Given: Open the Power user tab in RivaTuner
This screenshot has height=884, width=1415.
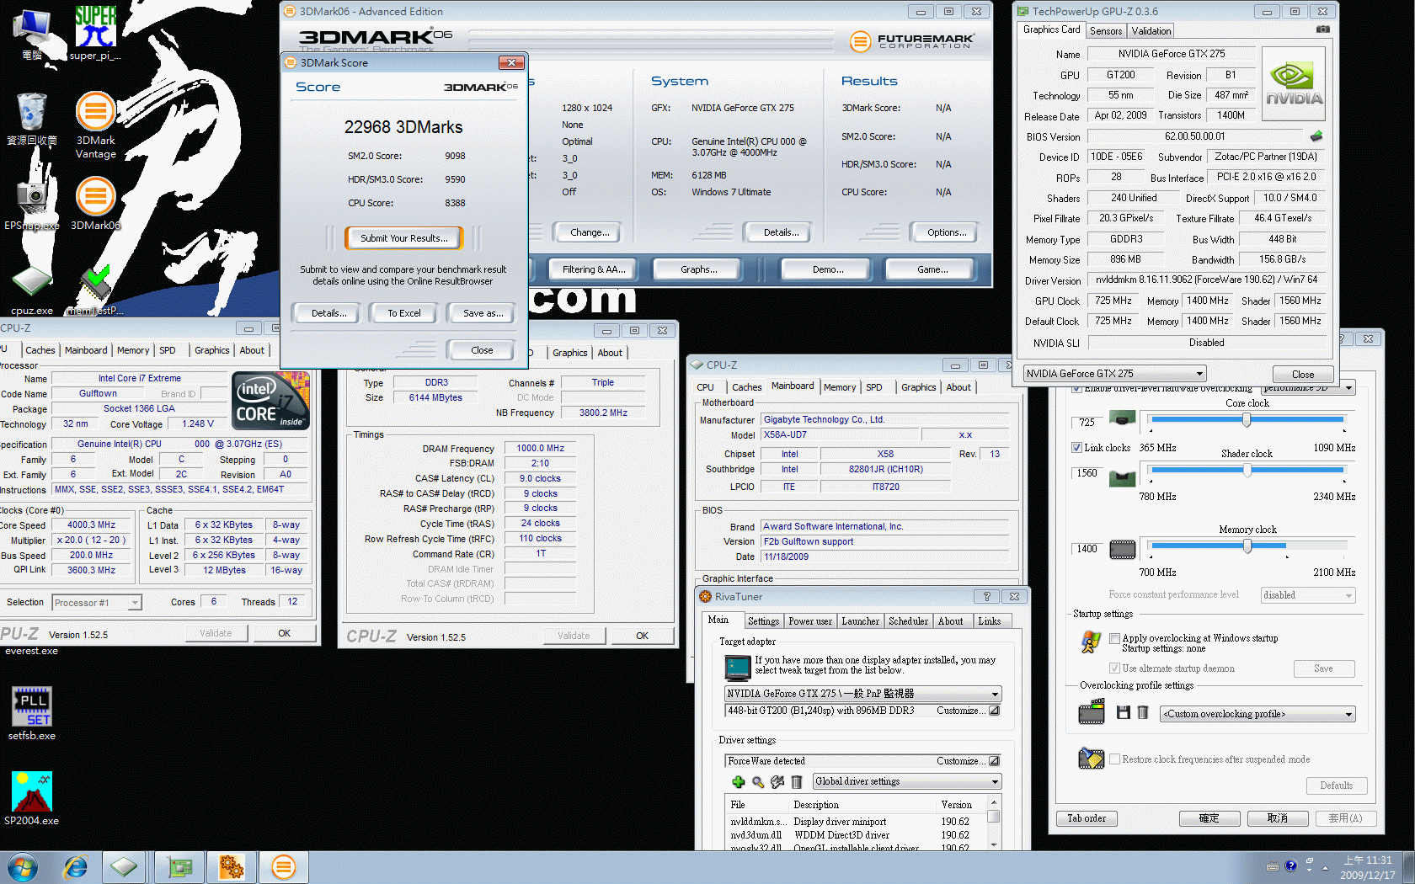Looking at the screenshot, I should tap(810, 621).
